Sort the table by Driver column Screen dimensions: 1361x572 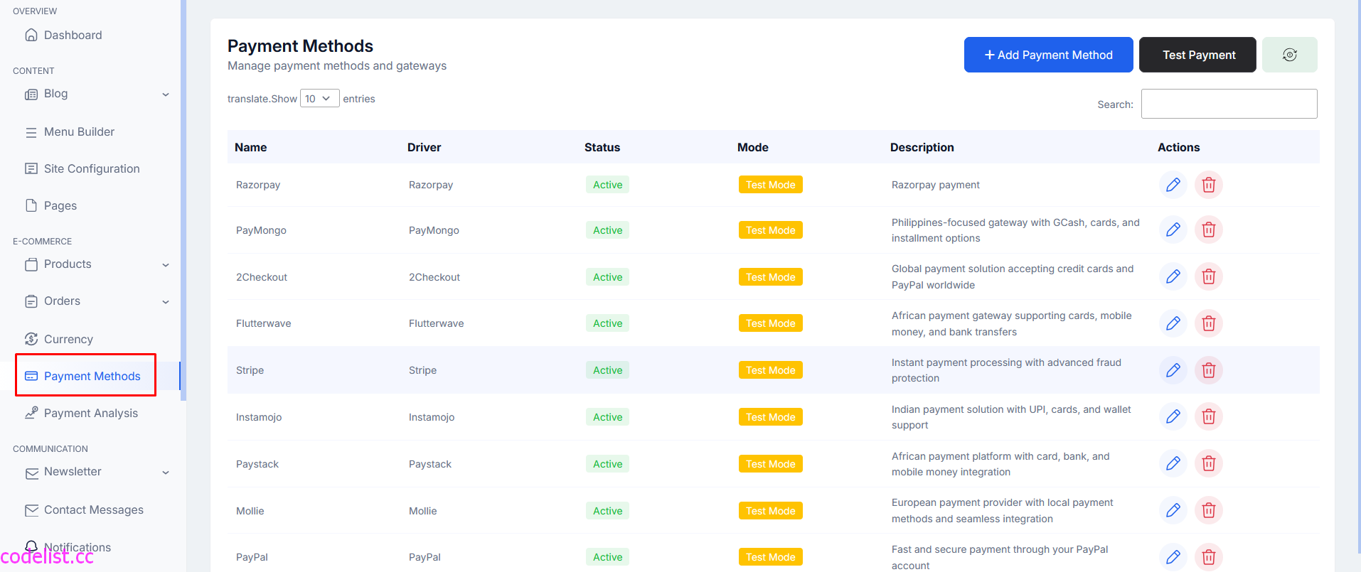(425, 147)
